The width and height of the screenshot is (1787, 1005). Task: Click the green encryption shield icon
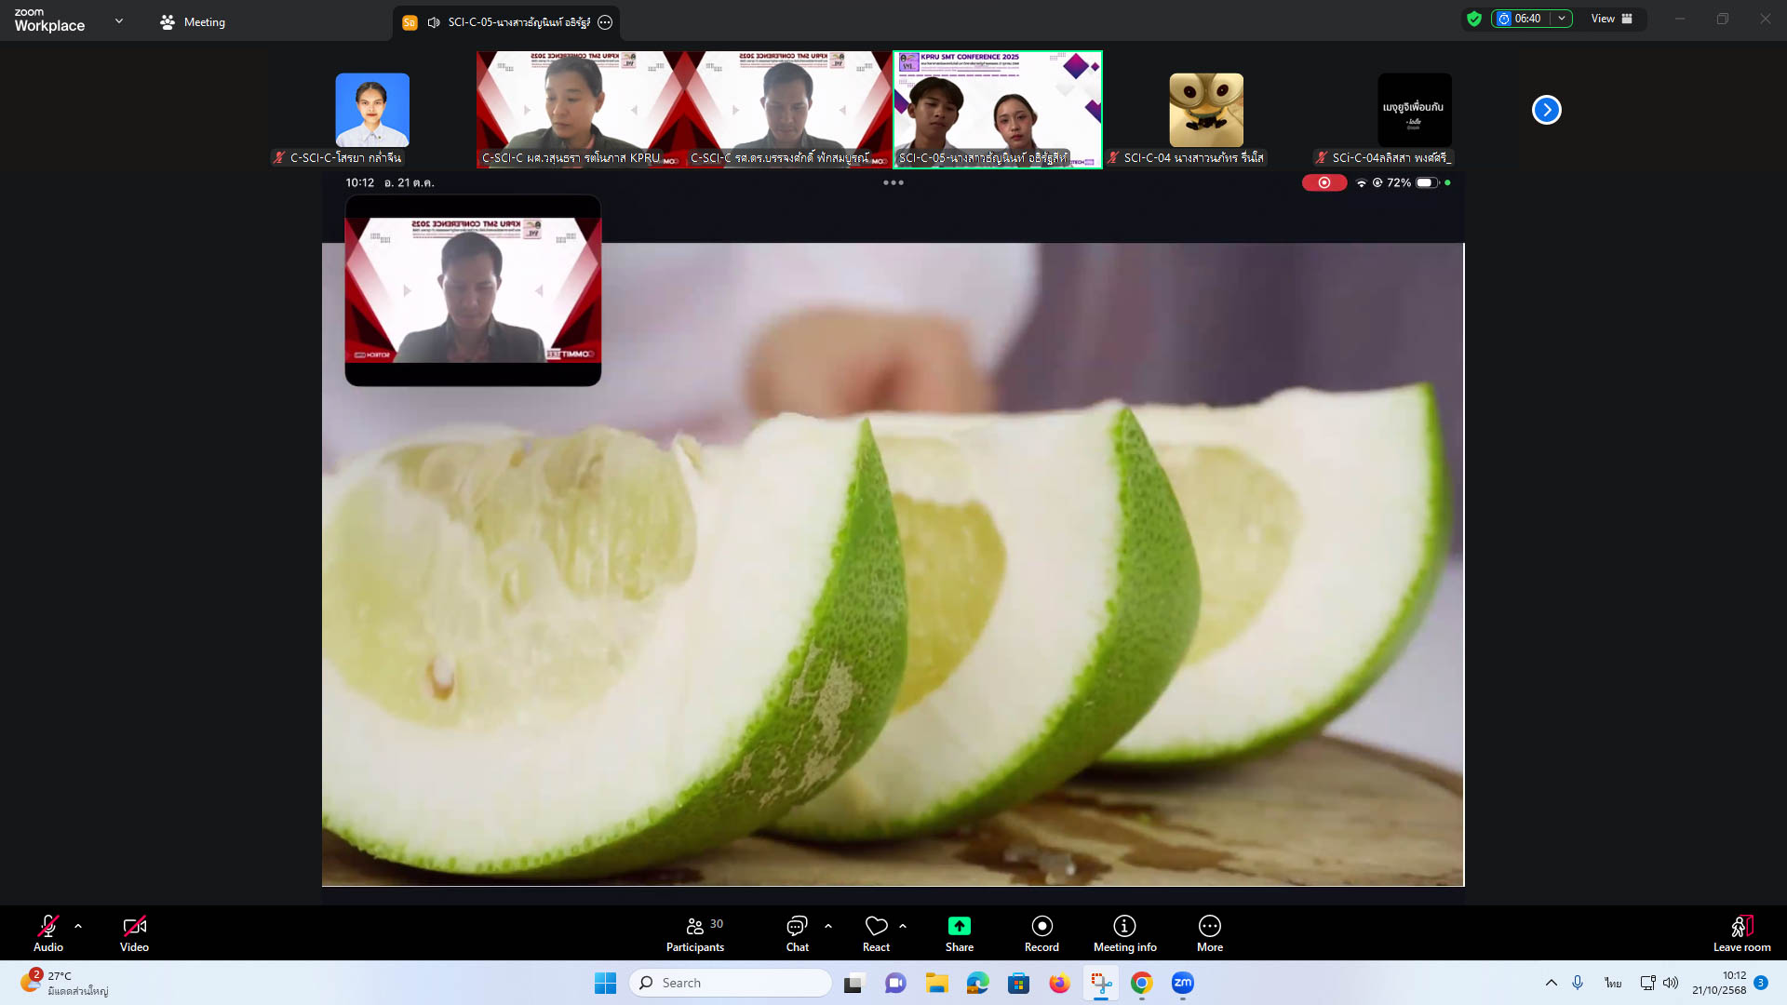1473,19
